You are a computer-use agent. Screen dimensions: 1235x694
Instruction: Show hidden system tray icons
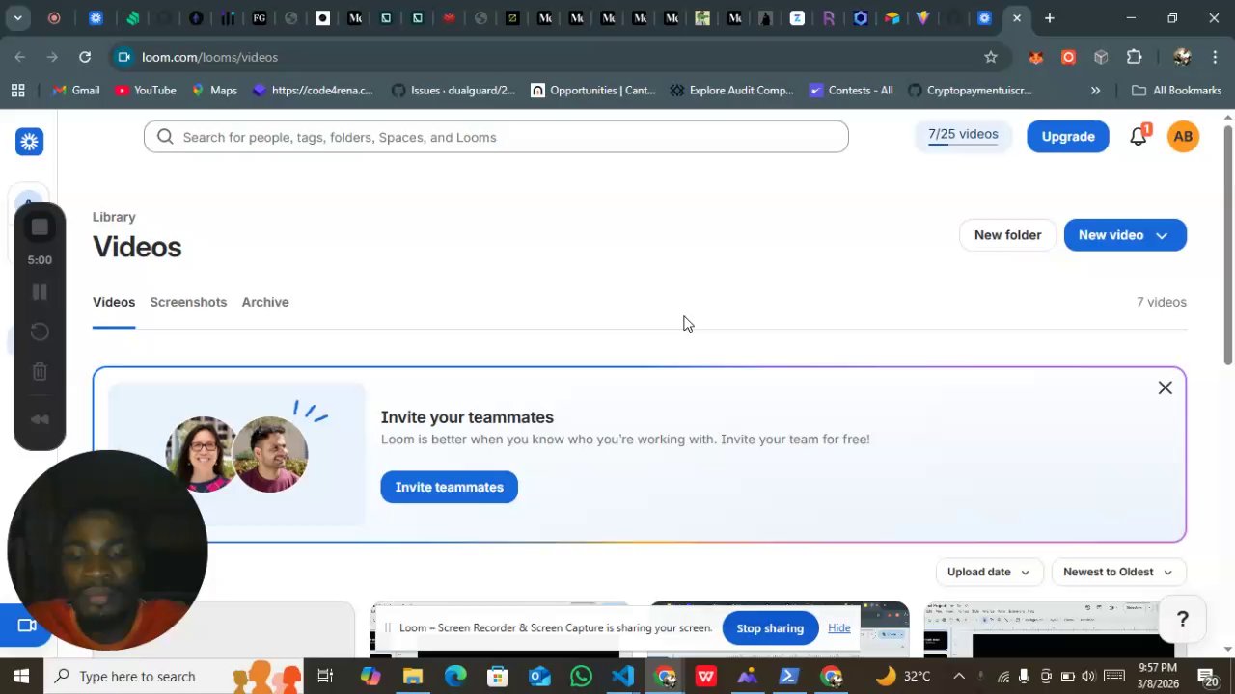pos(959,676)
